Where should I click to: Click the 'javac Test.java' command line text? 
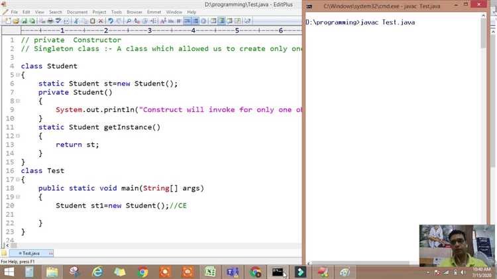(x=388, y=22)
